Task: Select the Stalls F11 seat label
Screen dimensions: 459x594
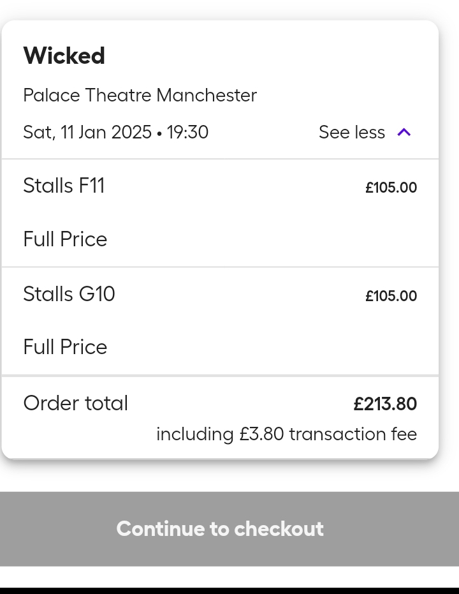Action: click(x=64, y=186)
